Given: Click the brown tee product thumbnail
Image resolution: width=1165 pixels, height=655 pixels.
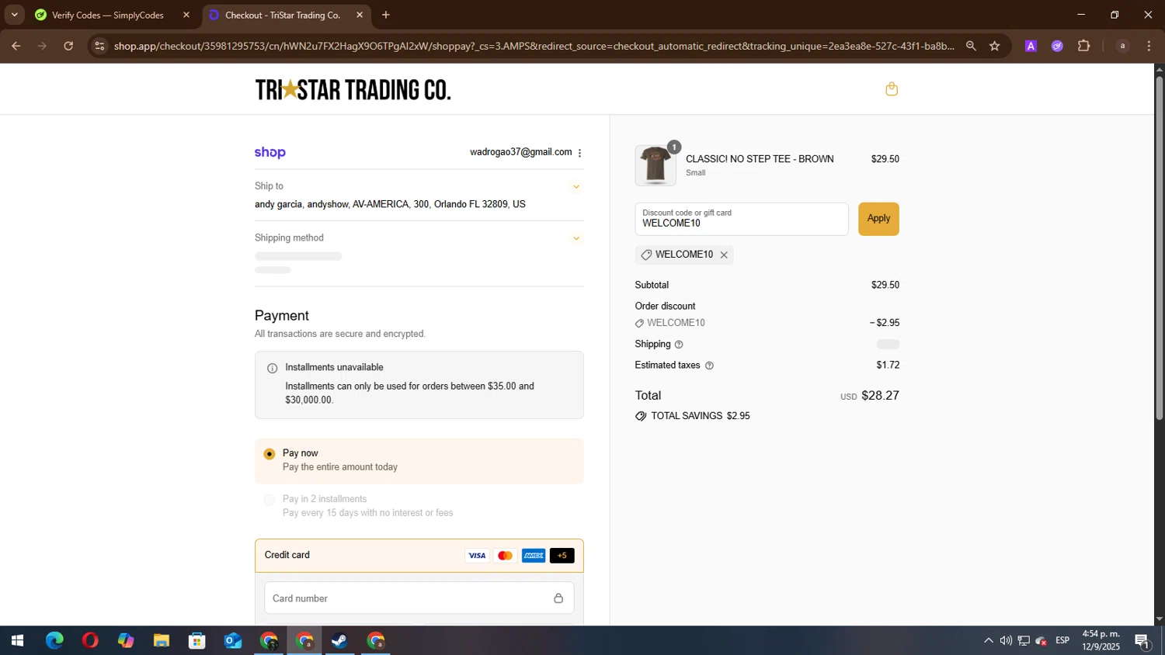Looking at the screenshot, I should pyautogui.click(x=656, y=165).
